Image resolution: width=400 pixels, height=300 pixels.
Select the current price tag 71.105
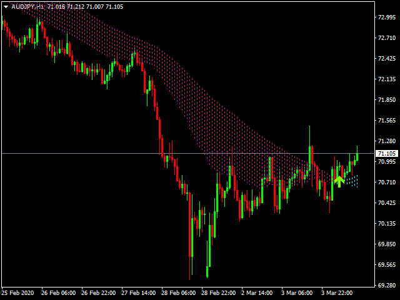point(386,154)
